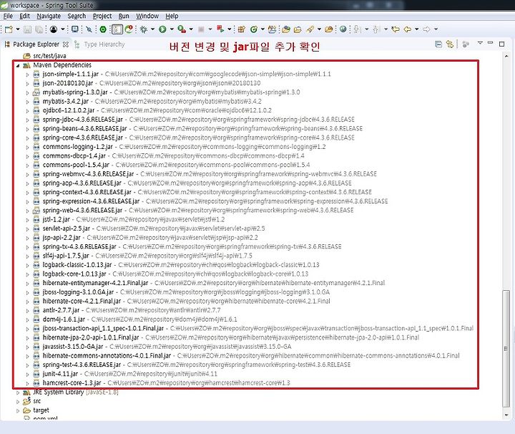This screenshot has width=515, height=434.
Task: Collapse the Maven Dependencies node
Action: point(18,66)
